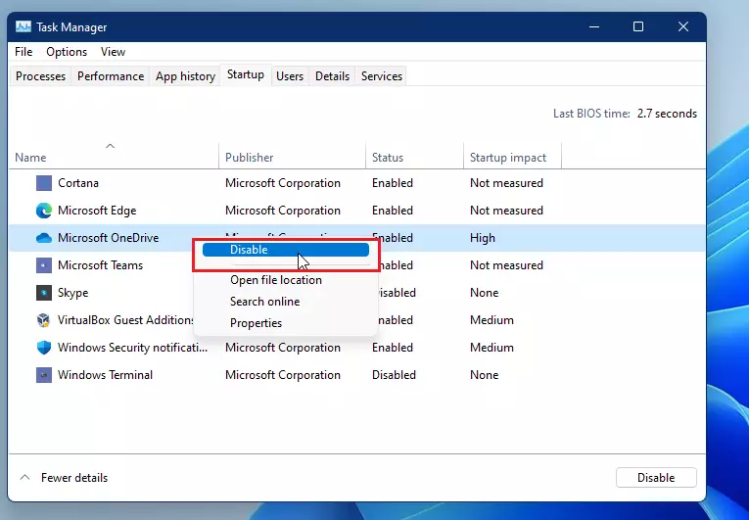Switch to the App history tab
Screen dimensions: 749x520
(185, 76)
